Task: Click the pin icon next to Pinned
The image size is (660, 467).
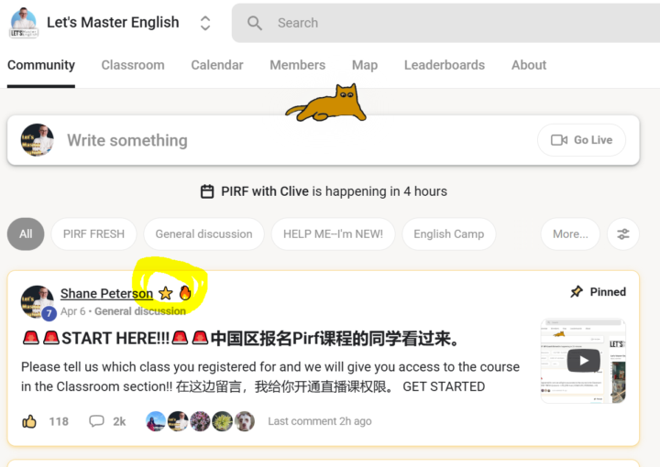Action: click(577, 291)
